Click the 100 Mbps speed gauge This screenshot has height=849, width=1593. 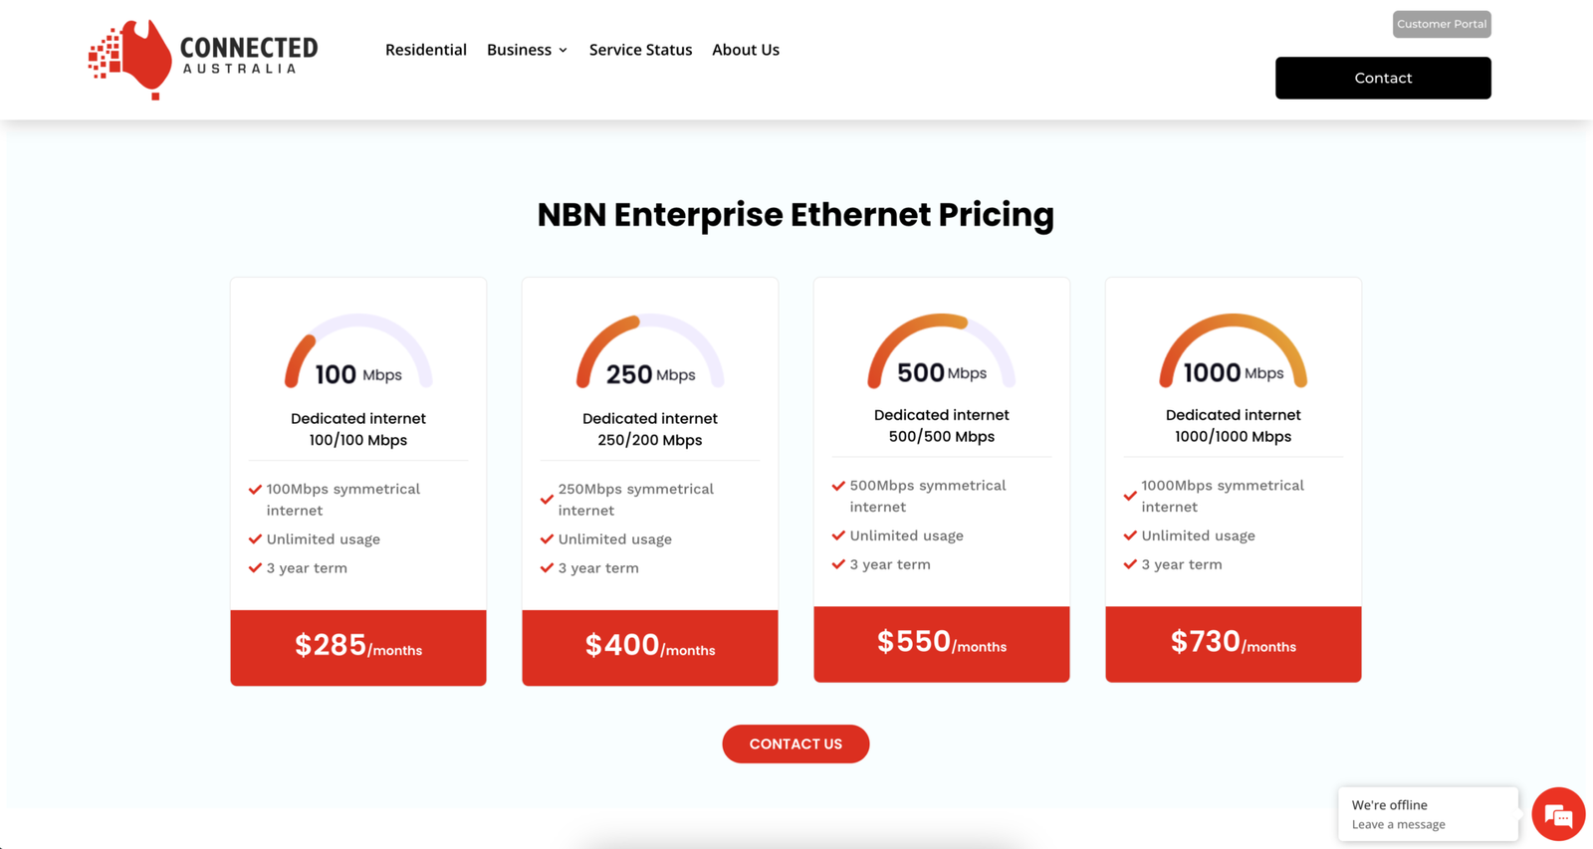coord(358,351)
